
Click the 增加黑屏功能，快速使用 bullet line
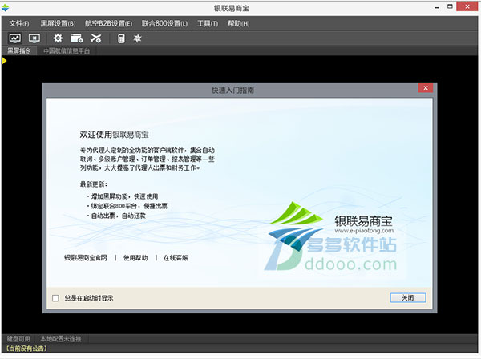[123, 196]
